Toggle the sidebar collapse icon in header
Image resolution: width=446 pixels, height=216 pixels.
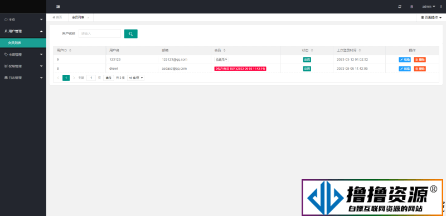[x=58, y=7]
